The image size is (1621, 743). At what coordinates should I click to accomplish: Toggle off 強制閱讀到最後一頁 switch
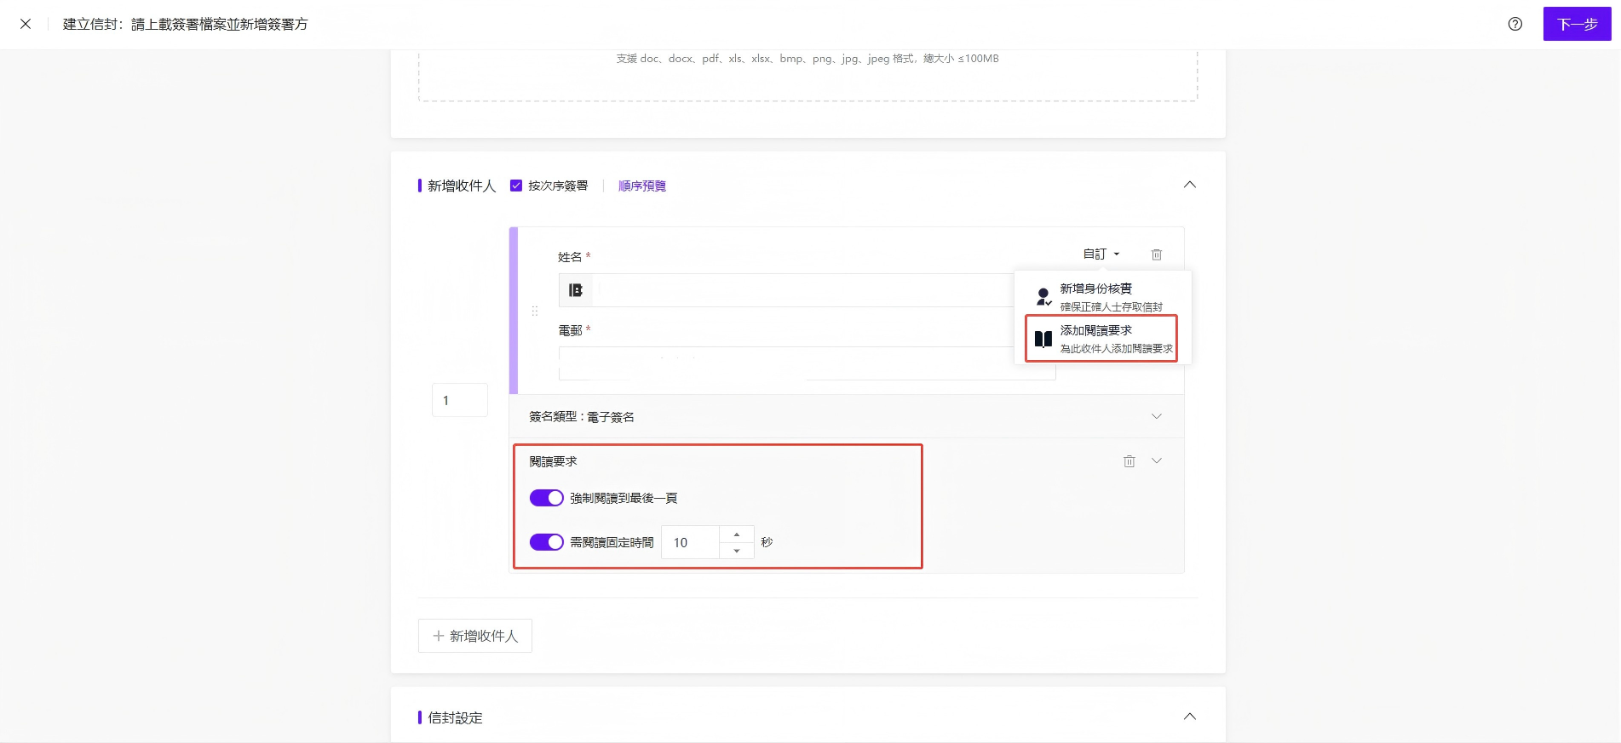[x=546, y=498]
